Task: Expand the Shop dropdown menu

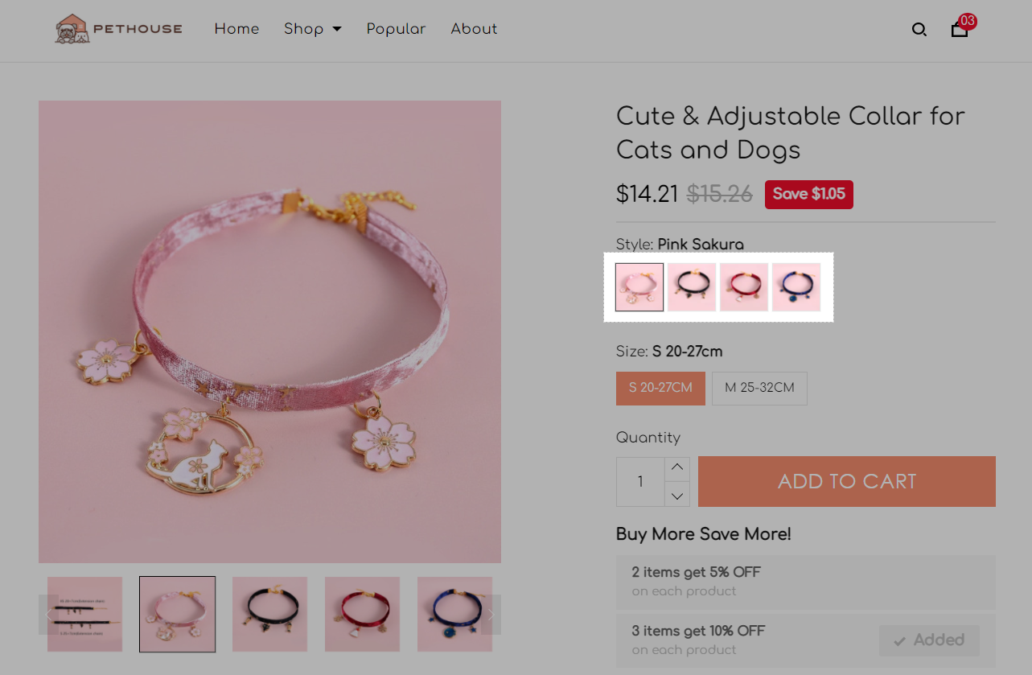Action: click(312, 29)
